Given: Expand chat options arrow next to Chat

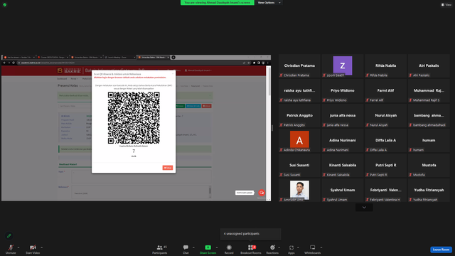Looking at the screenshot, I should [193, 247].
